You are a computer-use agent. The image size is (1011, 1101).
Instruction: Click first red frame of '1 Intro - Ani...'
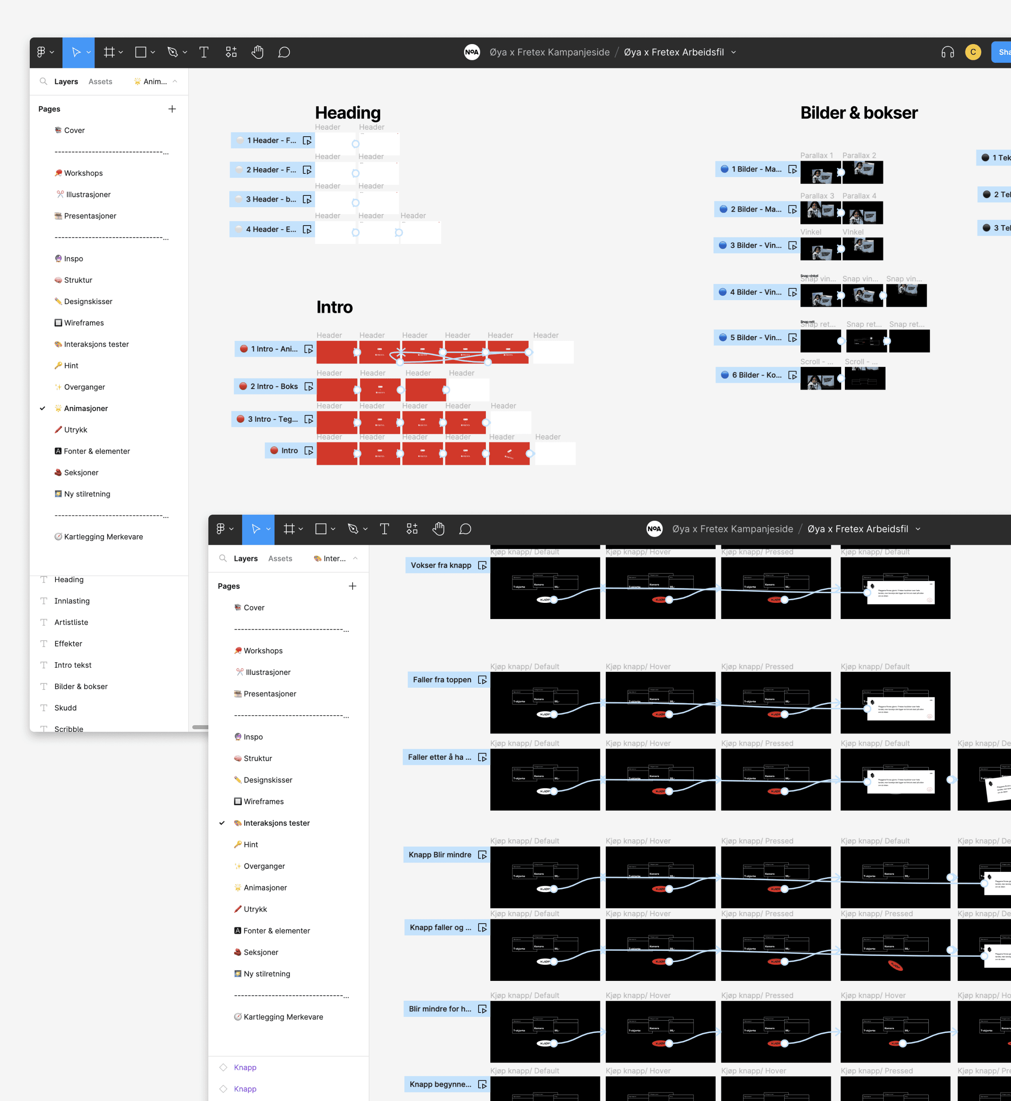pos(337,352)
